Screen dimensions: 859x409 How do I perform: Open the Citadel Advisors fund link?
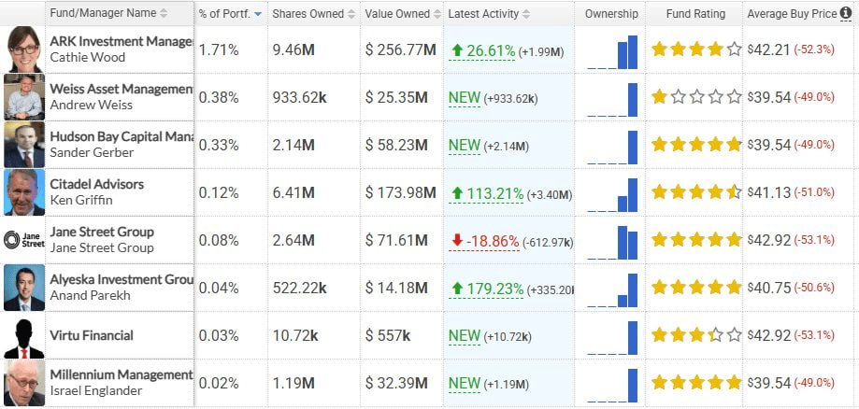click(x=97, y=184)
